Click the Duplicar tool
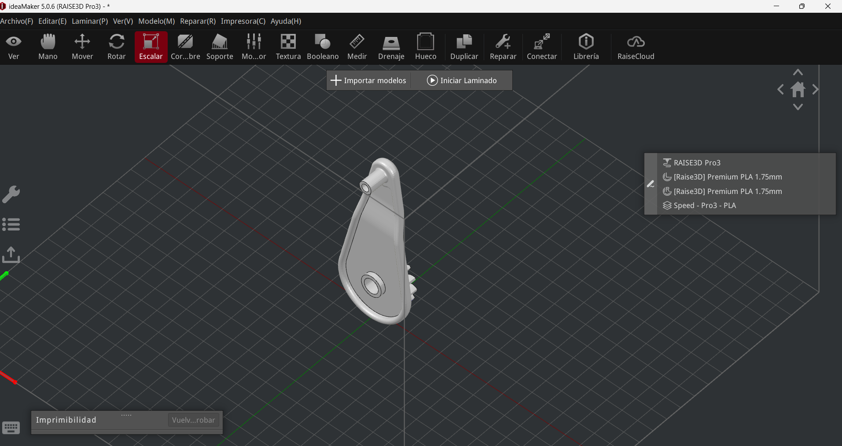Screen dimensions: 842x446 point(464,47)
